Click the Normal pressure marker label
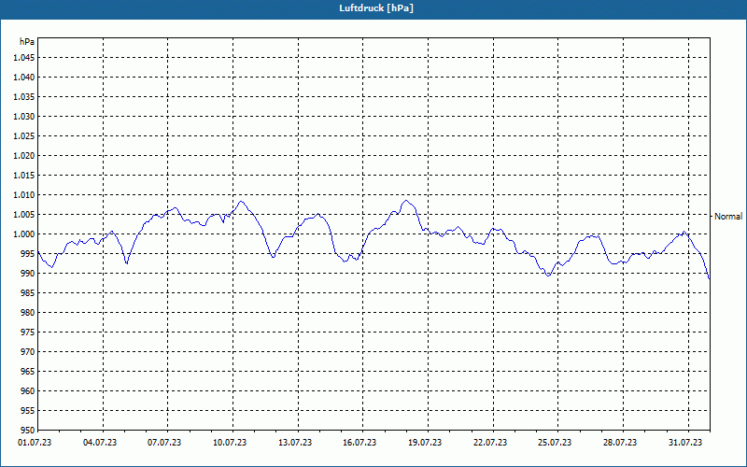Image resolution: width=747 pixels, height=467 pixels. 728,217
